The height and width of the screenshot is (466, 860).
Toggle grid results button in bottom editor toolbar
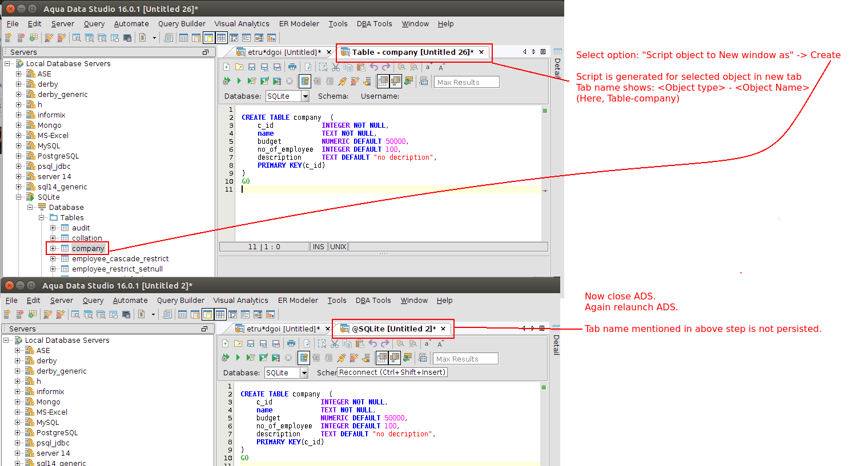point(382,358)
